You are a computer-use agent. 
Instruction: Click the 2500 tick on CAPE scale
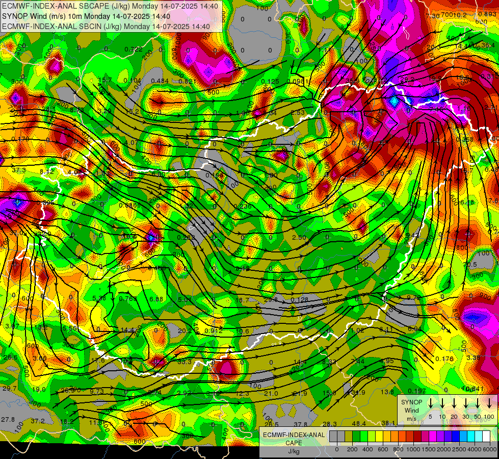pyautogui.click(x=460, y=449)
